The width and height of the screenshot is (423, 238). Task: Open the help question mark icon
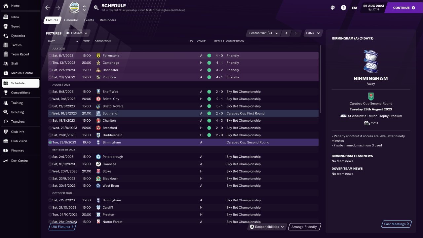pyautogui.click(x=344, y=8)
